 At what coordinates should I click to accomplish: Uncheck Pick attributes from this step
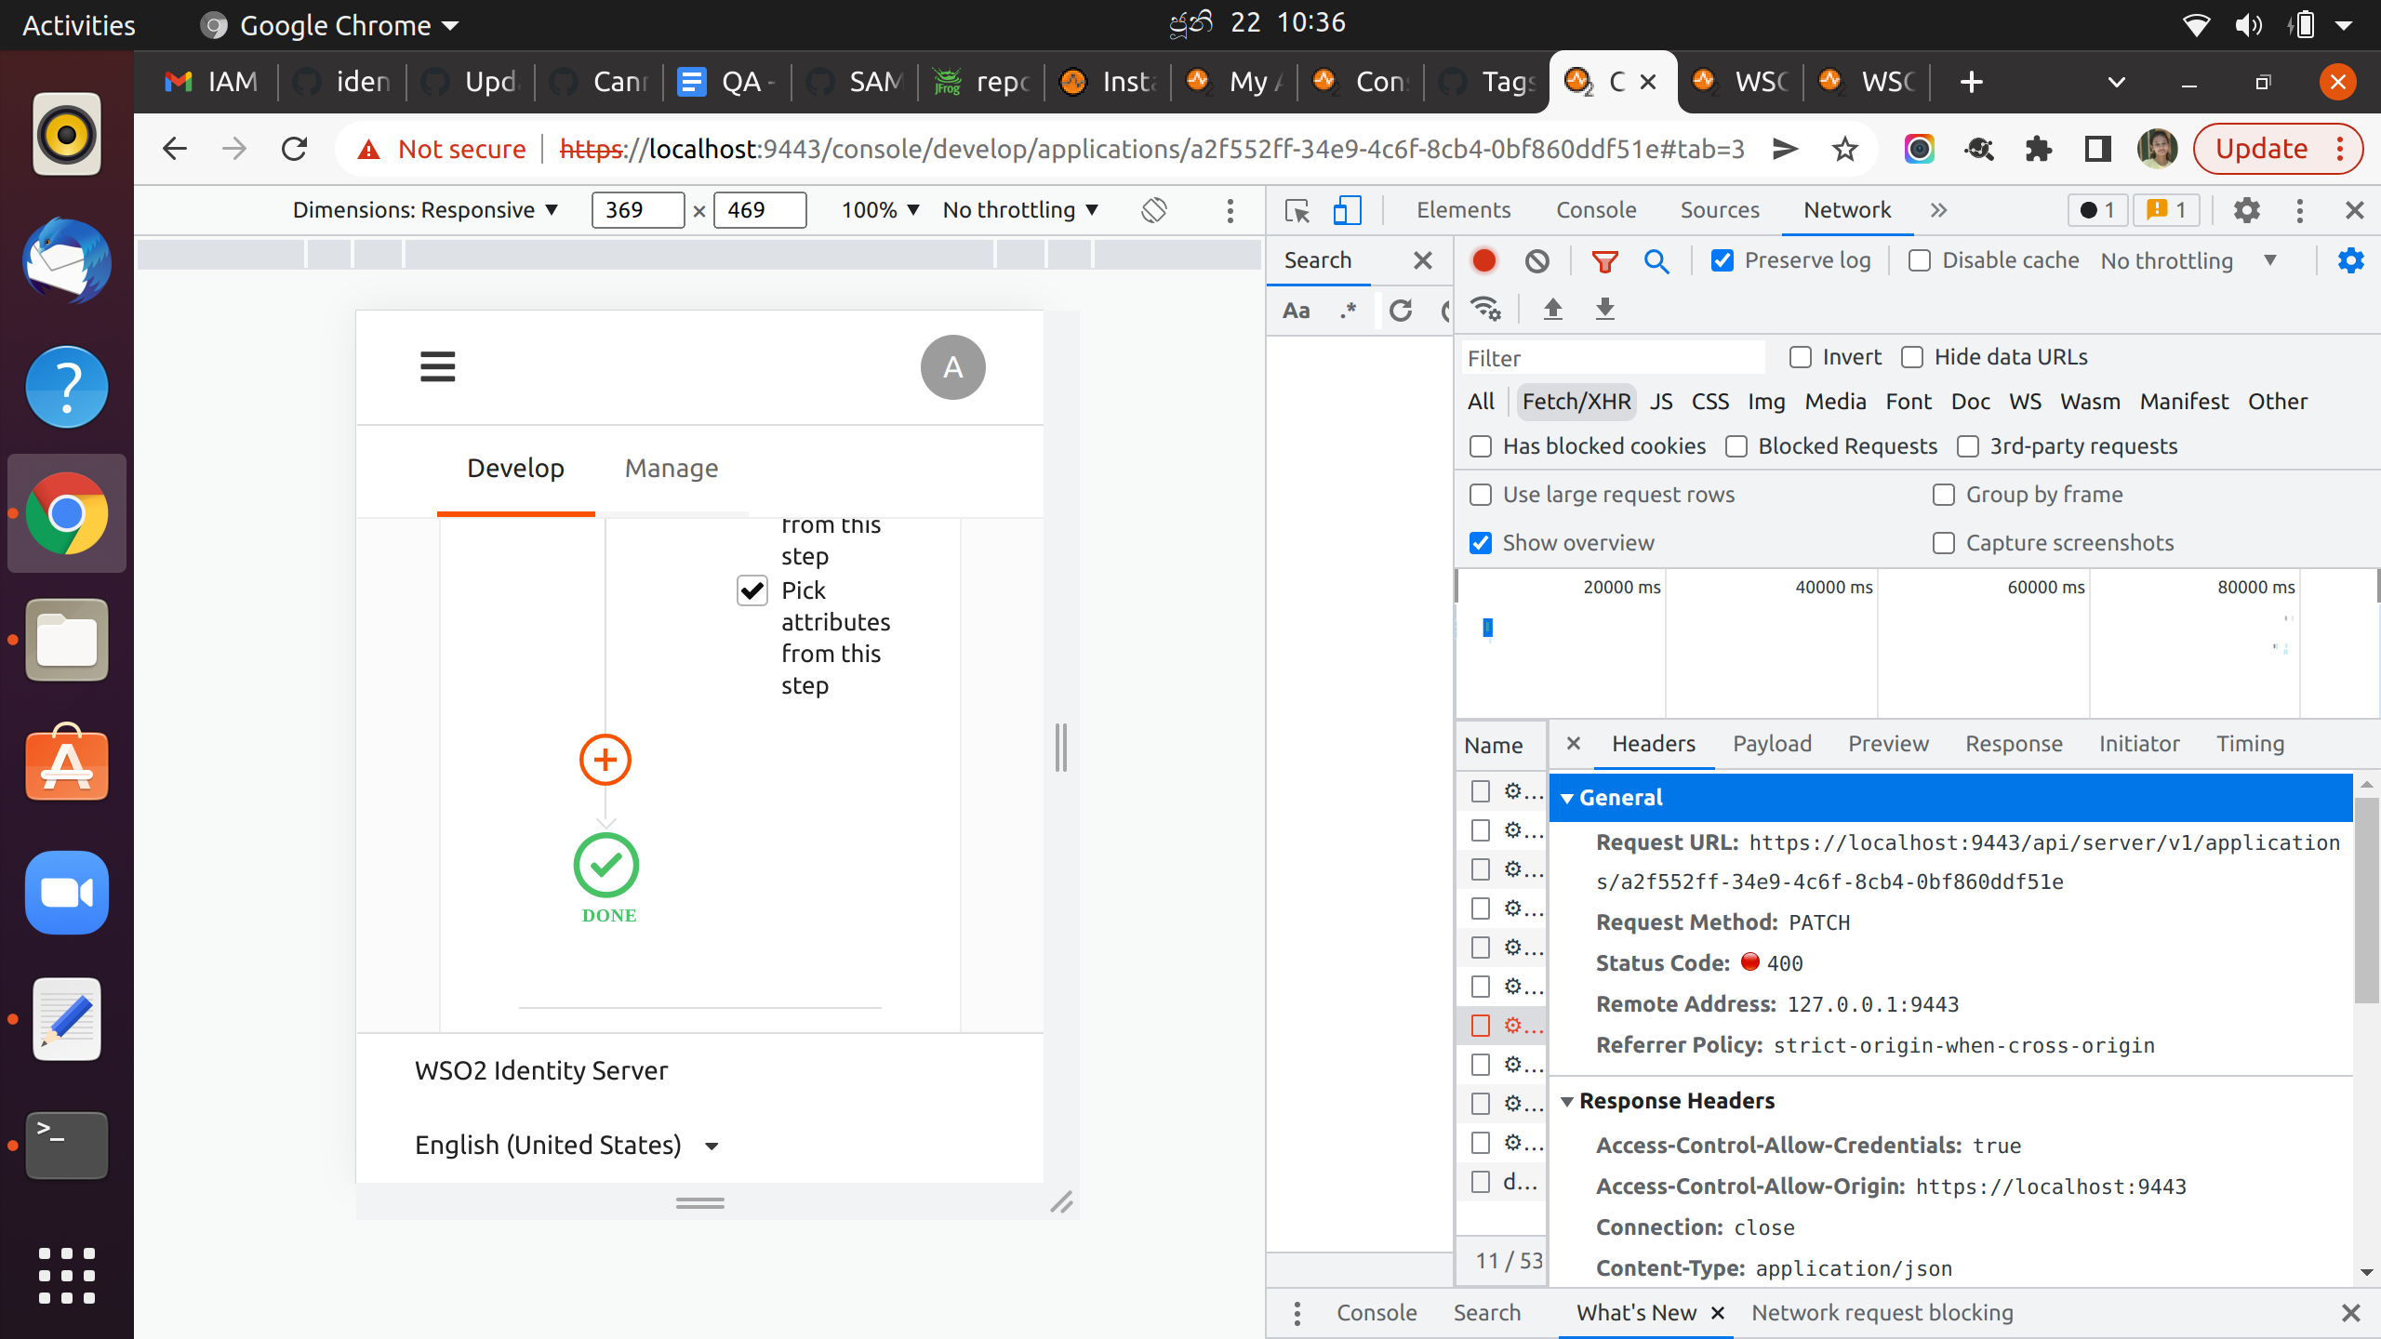pyautogui.click(x=752, y=590)
